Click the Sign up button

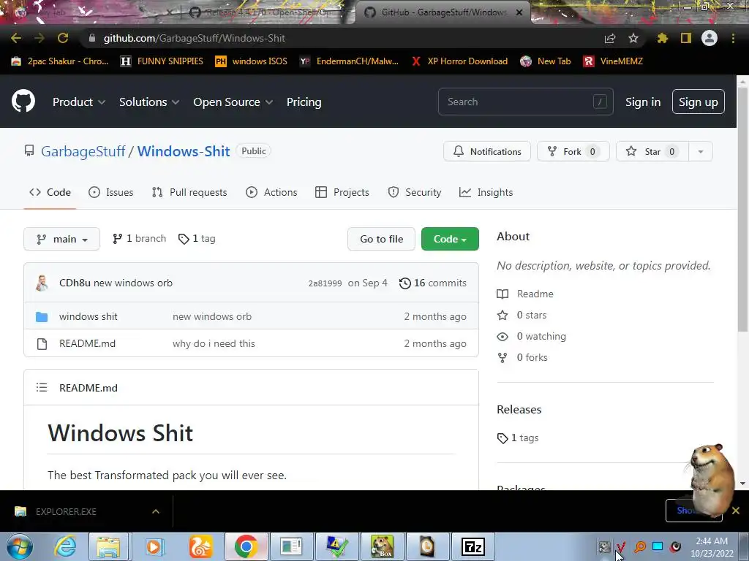[x=699, y=102]
